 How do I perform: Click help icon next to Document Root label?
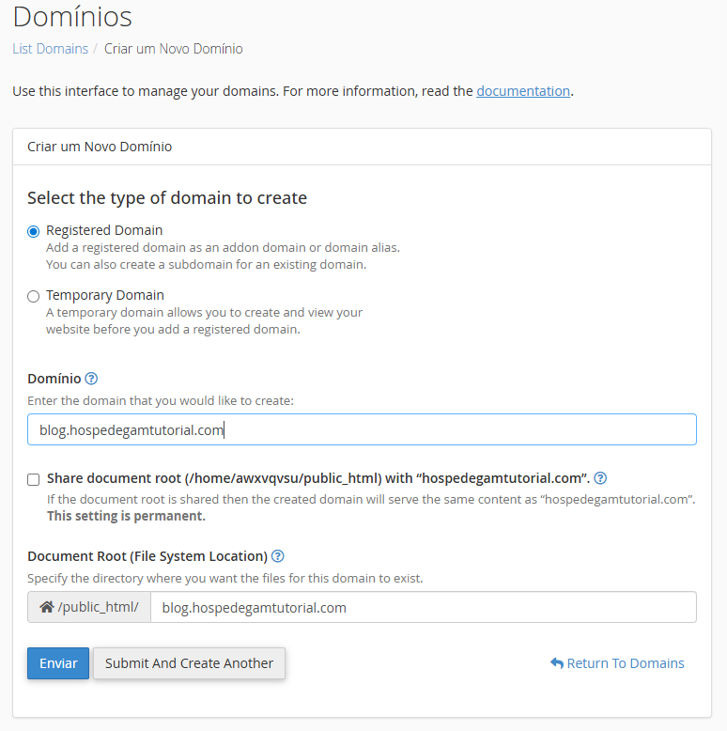278,556
